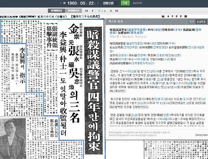This screenshot has width=208, height=159.
Task: Jump to the last newspaper page
Action: coord(117,11)
